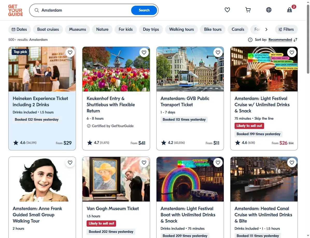
Task: Click the info icon beside Sort by
Action: pos(250,40)
